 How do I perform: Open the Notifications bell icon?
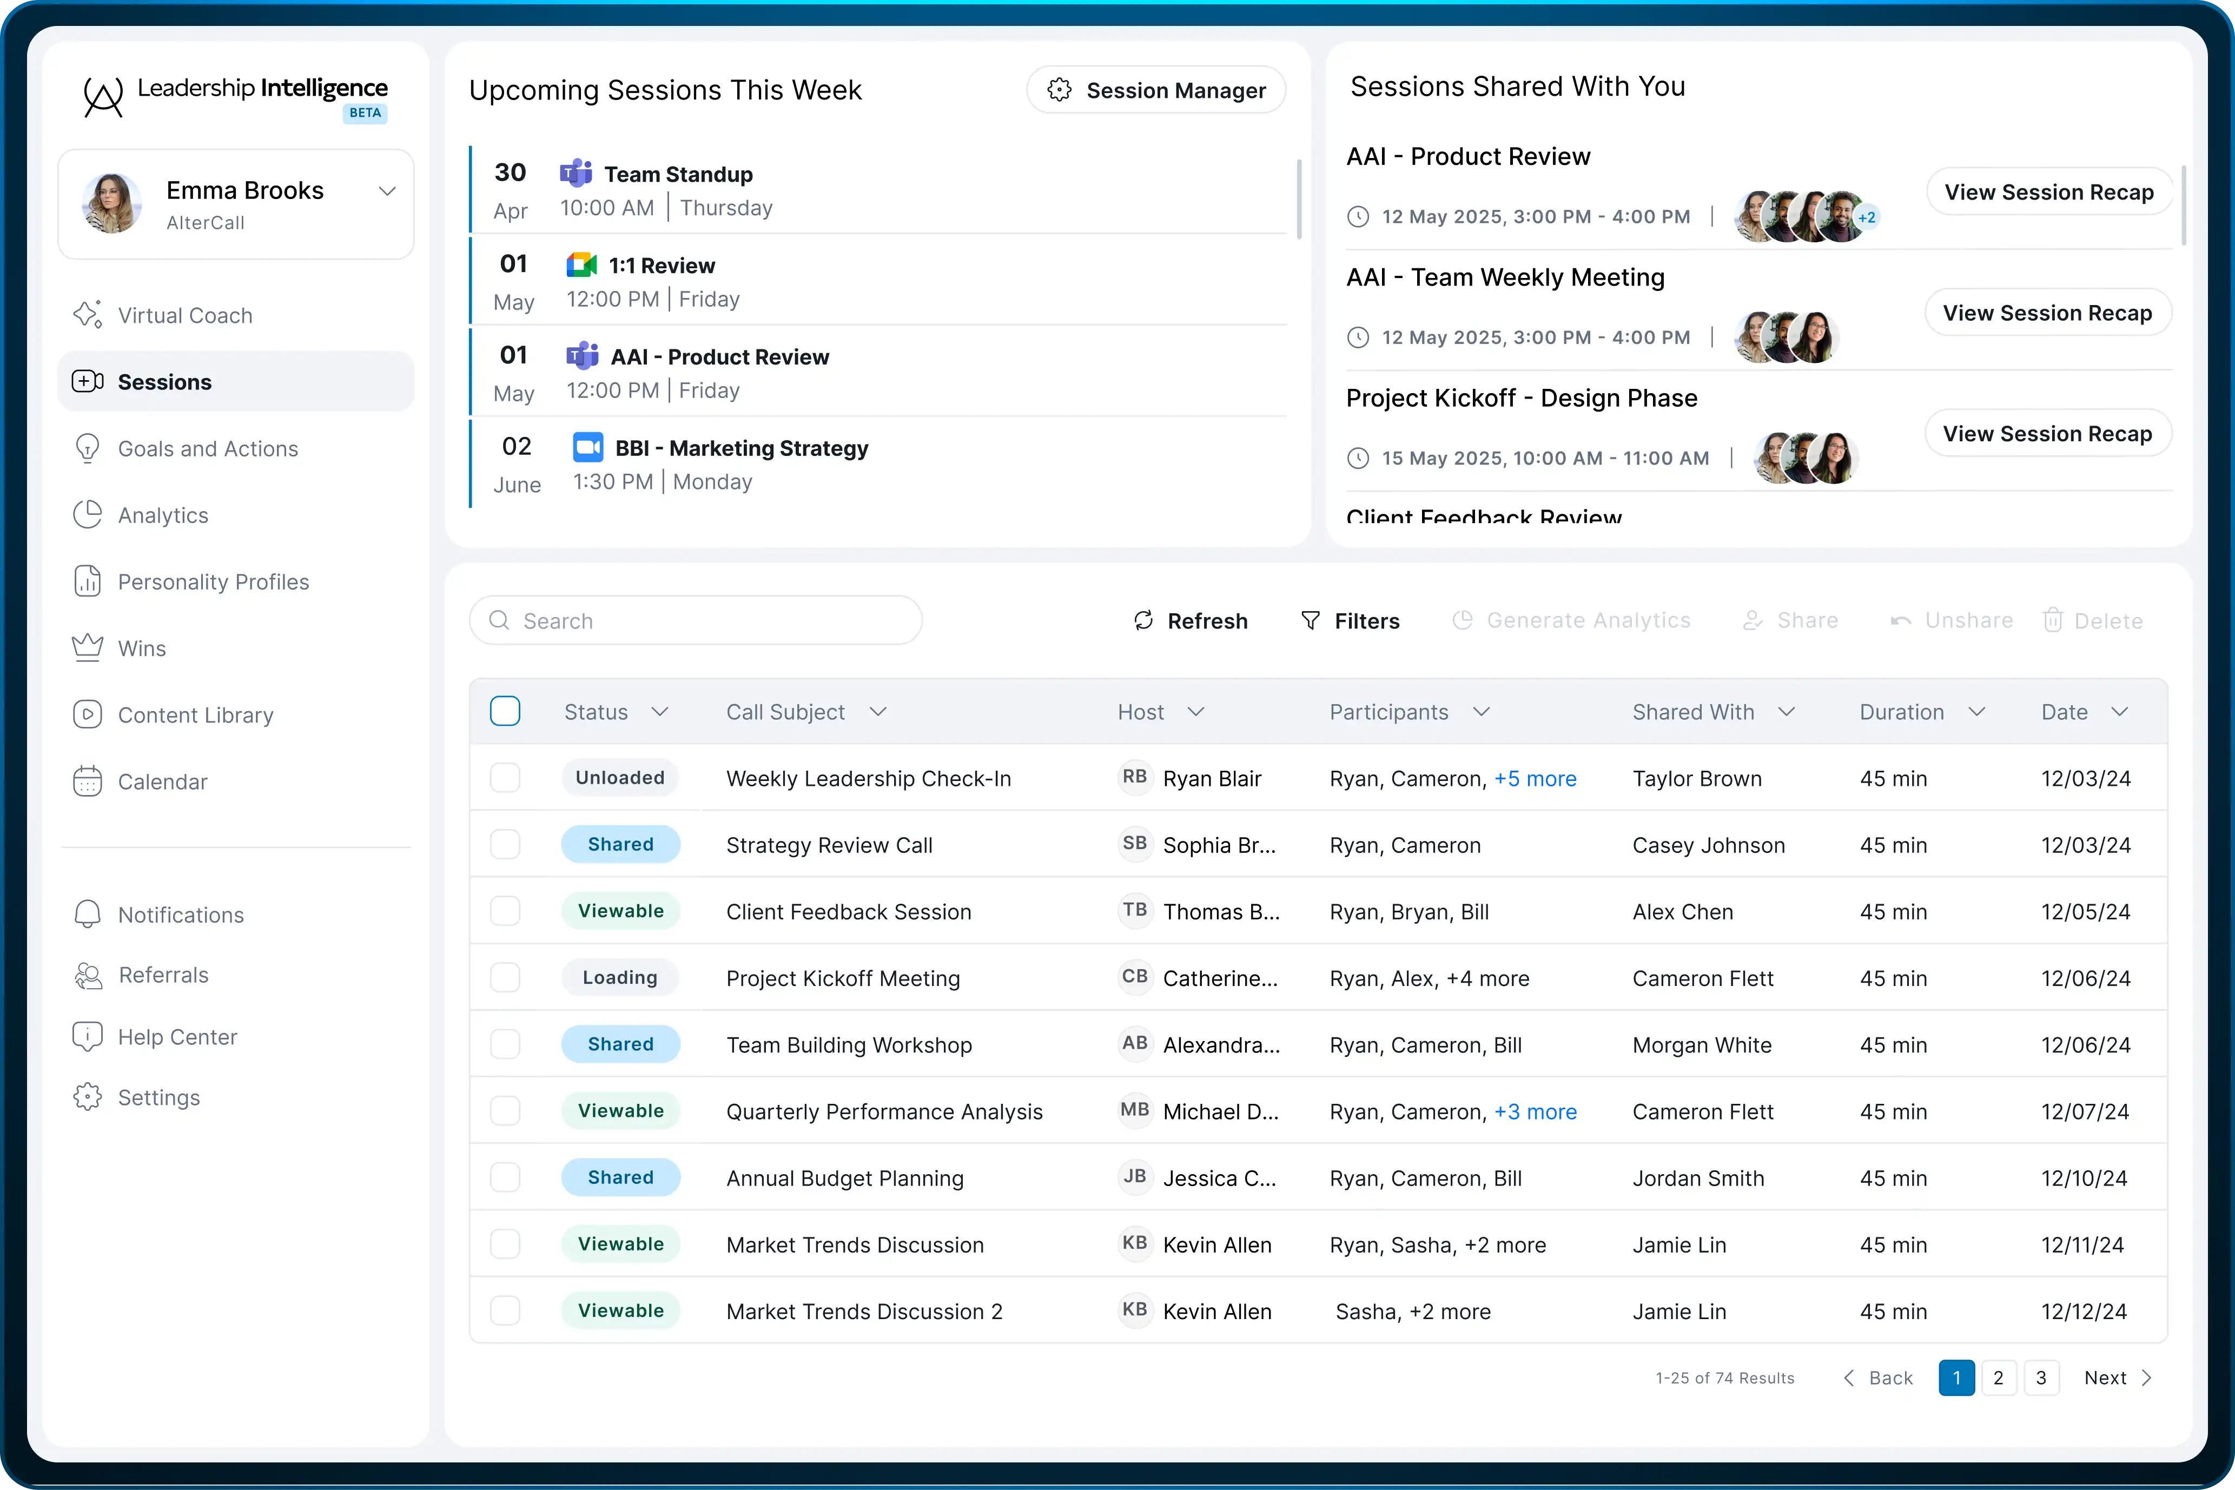click(88, 914)
